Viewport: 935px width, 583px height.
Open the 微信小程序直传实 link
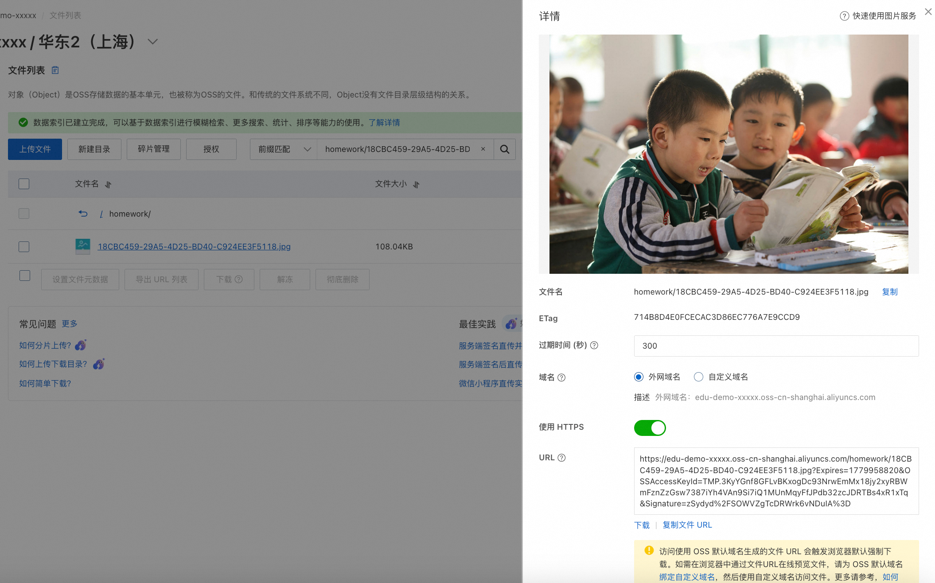tap(491, 384)
